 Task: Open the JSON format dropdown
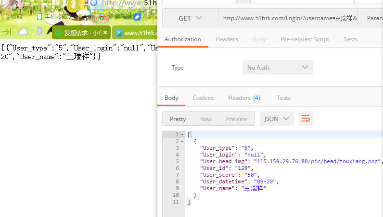277,119
